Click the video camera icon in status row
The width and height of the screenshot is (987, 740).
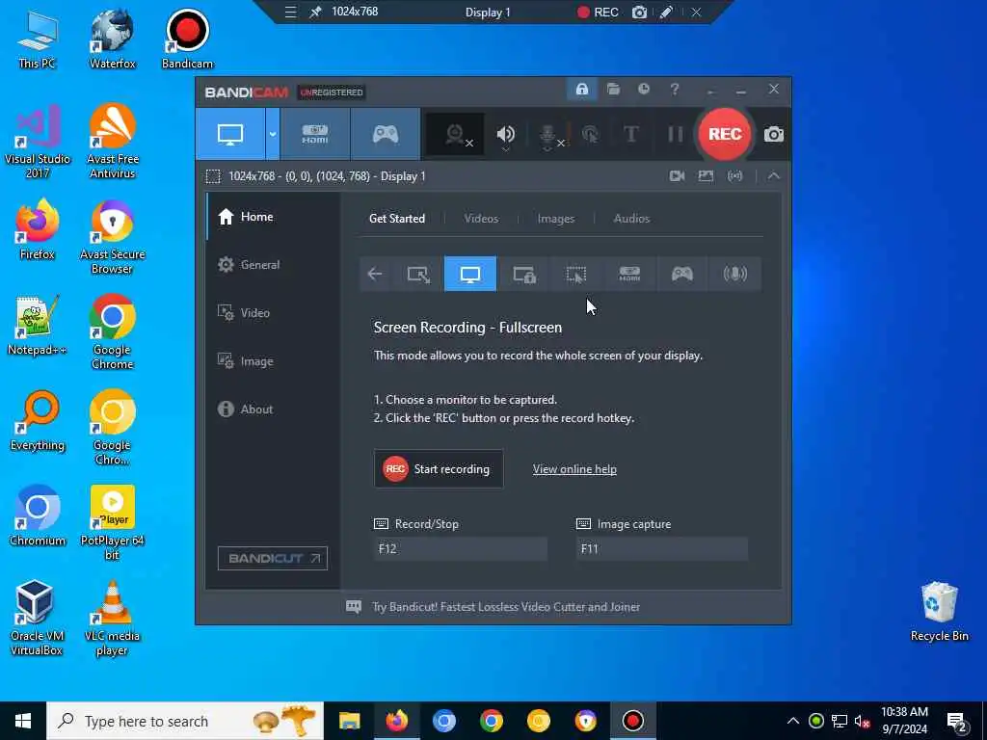tap(678, 176)
